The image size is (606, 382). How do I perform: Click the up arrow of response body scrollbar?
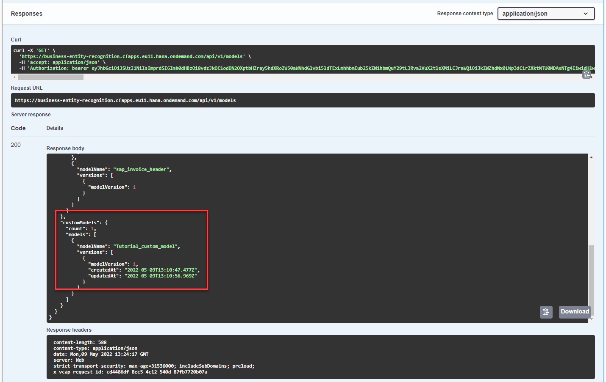click(591, 157)
